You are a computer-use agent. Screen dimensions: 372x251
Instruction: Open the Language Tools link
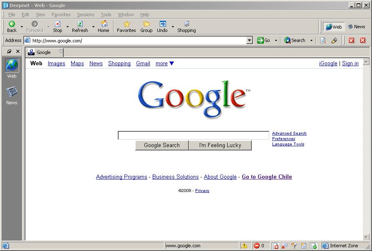click(x=288, y=144)
